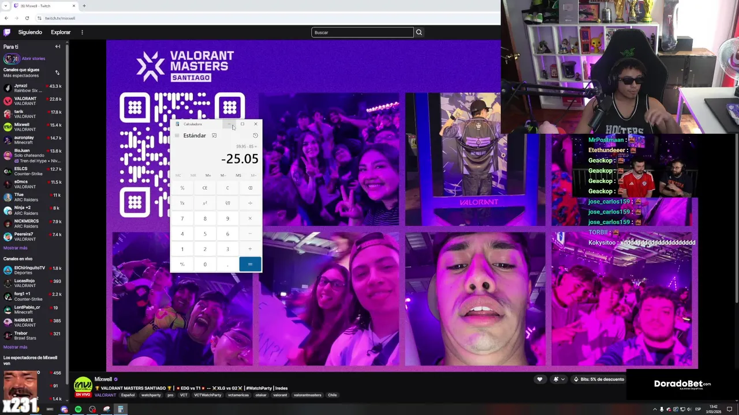739x415 pixels.
Task: Toggle Calculator keep-on-top mode icon
Action: click(x=214, y=135)
